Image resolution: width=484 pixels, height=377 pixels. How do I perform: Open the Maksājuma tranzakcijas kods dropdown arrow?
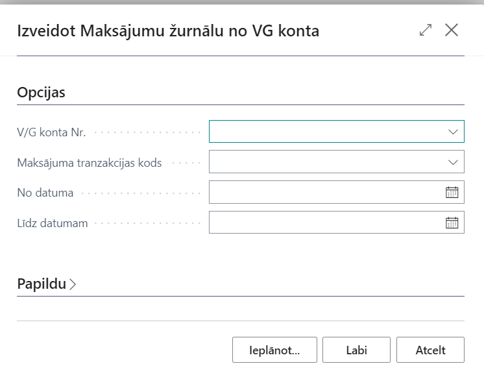(x=453, y=162)
